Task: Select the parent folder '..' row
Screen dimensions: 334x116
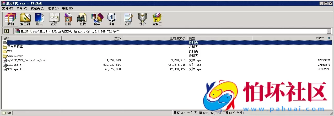Action: tap(167, 42)
